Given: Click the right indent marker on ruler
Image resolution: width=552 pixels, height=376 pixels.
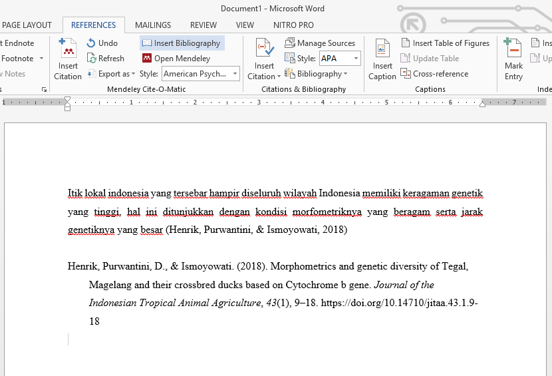Looking at the screenshot, I should [482, 104].
